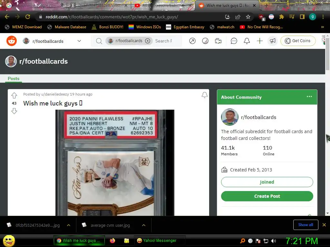Close the downloads bar

324,225
